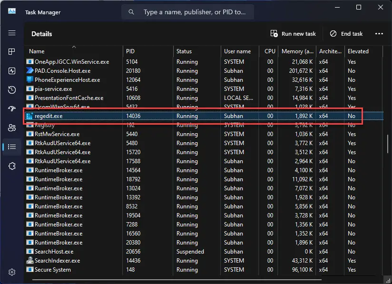Click the Task Manager app icon in title bar
The image size is (392, 284).
12,11
